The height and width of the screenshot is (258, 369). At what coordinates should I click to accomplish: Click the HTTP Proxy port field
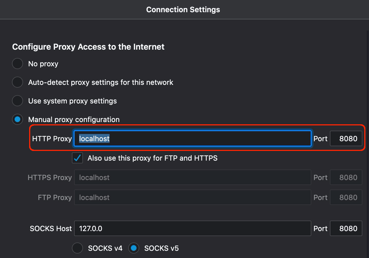[346, 138]
